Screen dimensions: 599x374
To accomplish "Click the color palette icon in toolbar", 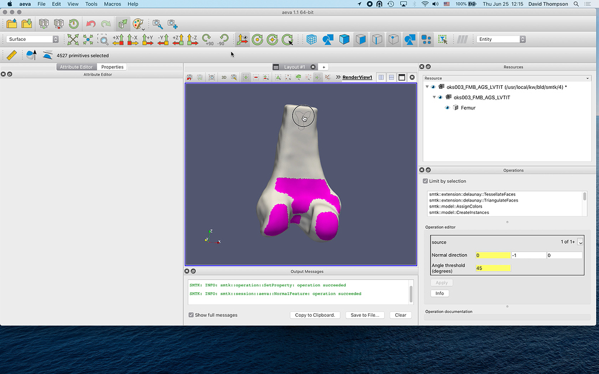I will (137, 24).
